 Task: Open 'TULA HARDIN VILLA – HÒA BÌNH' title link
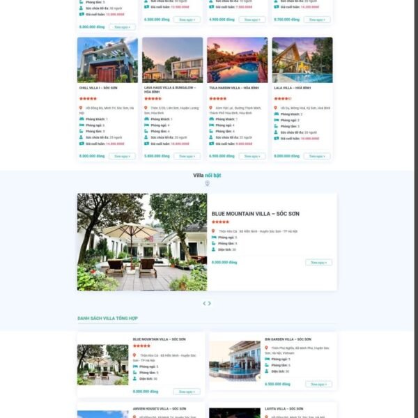234,88
